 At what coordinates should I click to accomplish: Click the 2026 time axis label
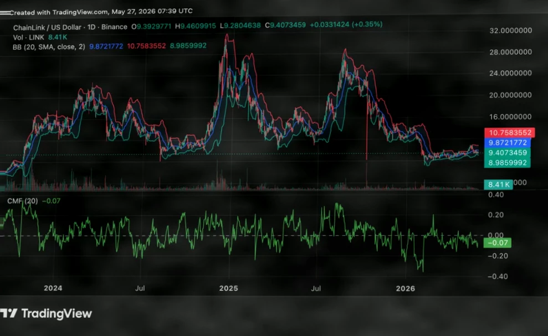pyautogui.click(x=406, y=288)
